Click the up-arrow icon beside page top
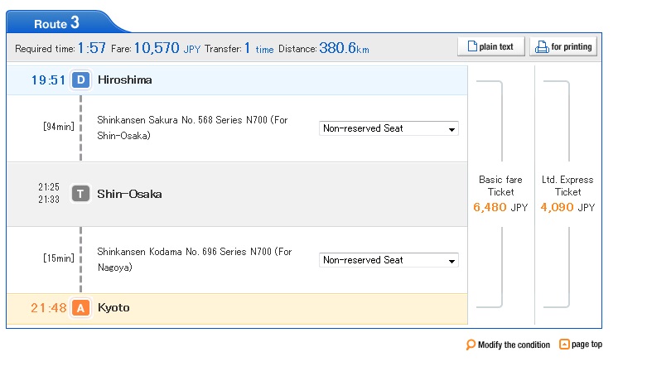Viewport: 647px width, 376px height. [x=564, y=345]
